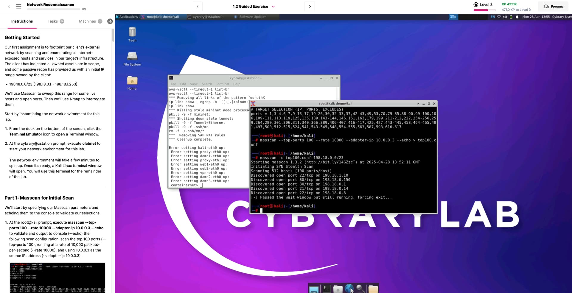Screen dimensions: 572x293
Task: Go to the next exercise with right chevron
Action: point(310,7)
